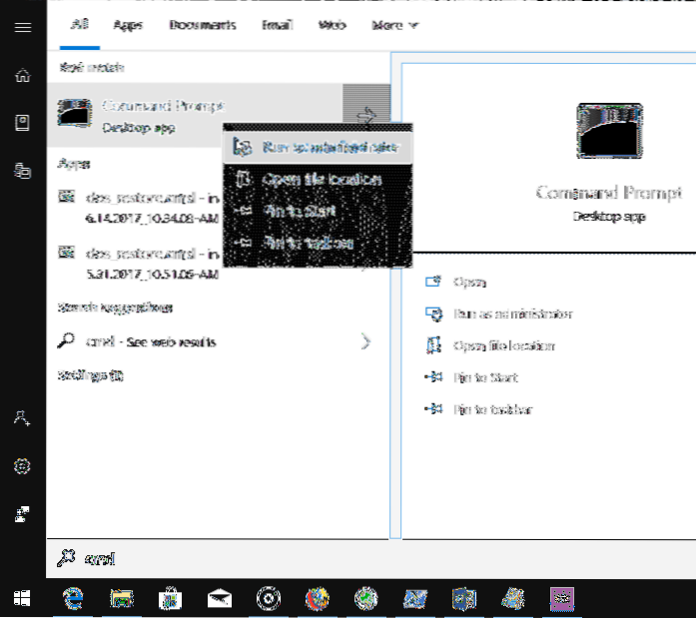Launch Microsoft Edge from the taskbar
This screenshot has height=618, width=696.
(x=73, y=597)
